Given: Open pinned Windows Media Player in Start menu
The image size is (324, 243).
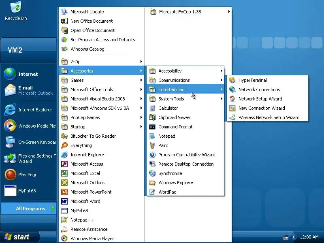Looking at the screenshot, I should 28,126.
